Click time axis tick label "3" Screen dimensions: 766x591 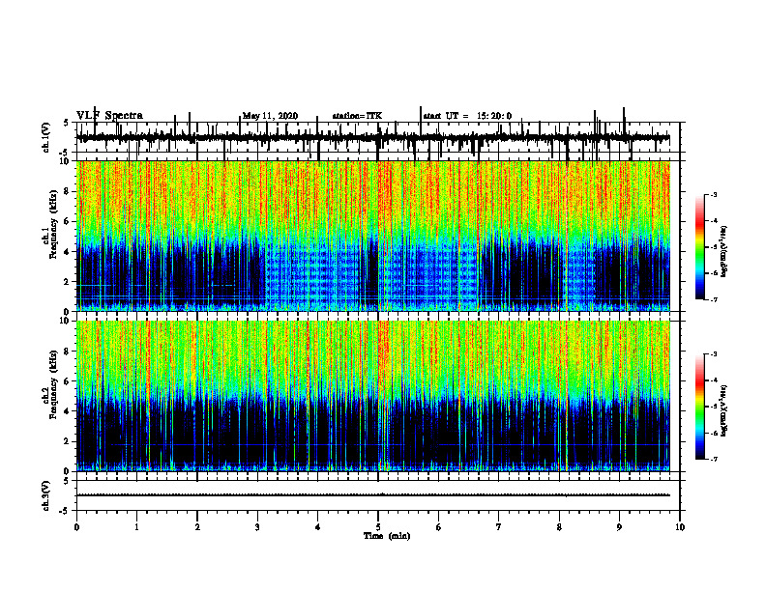pyautogui.click(x=257, y=527)
